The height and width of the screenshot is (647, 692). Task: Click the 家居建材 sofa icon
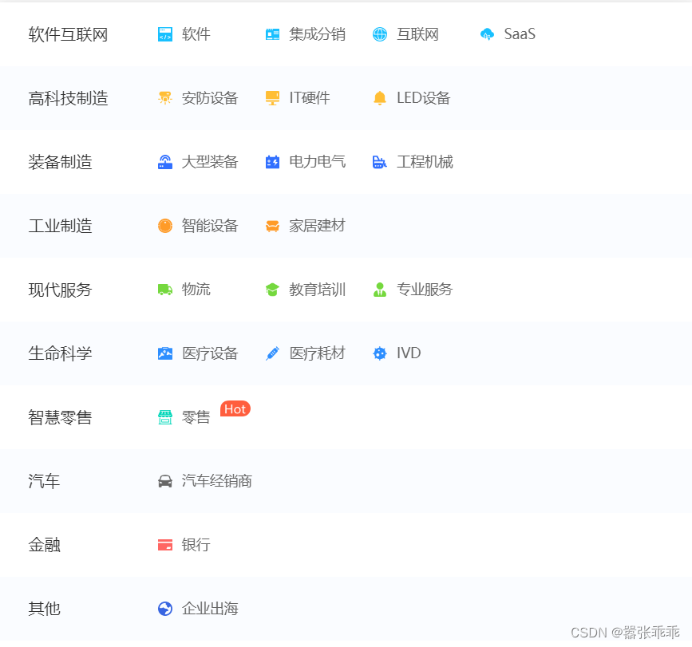[x=272, y=226]
